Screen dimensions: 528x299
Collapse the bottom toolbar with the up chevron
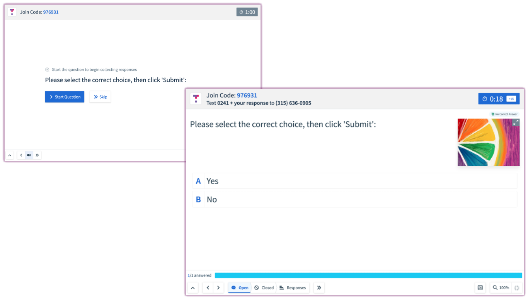pos(193,288)
